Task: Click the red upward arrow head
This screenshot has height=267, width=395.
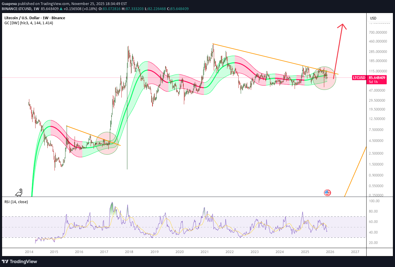Action: [x=342, y=26]
